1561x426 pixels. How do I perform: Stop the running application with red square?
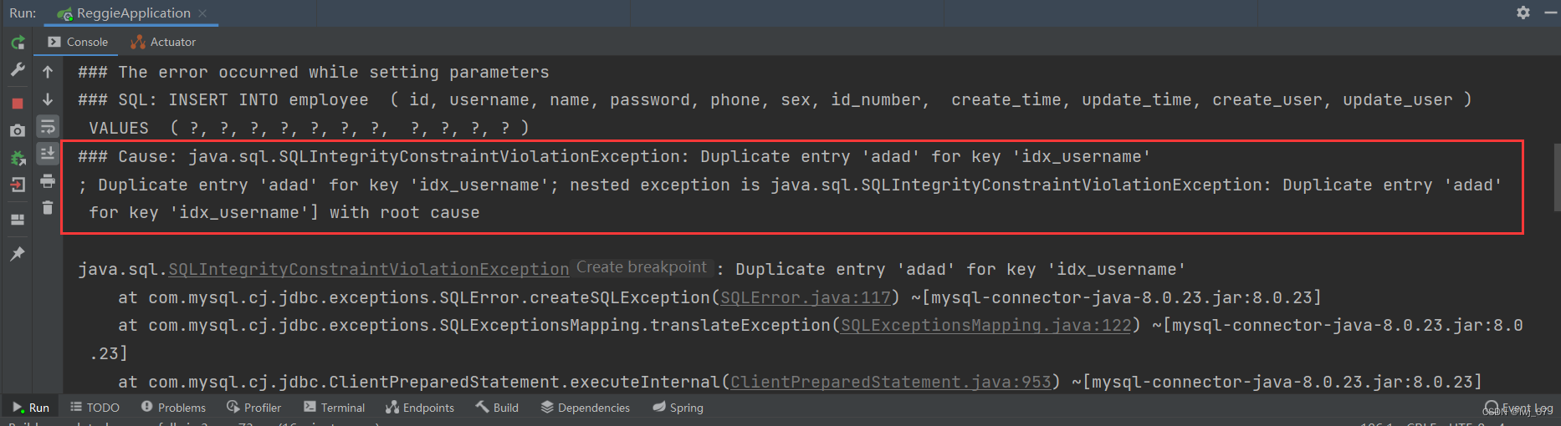(x=18, y=104)
